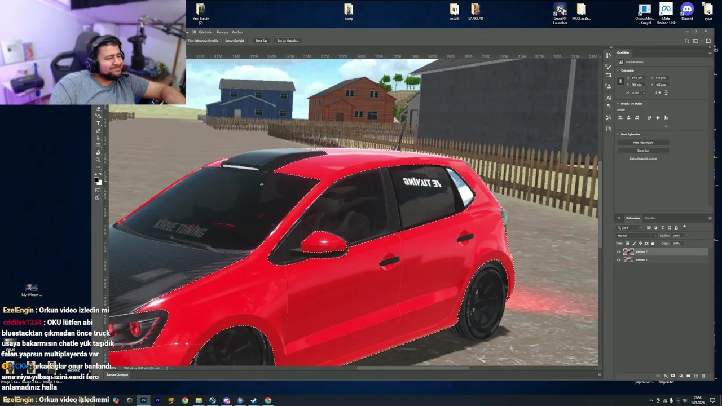Open the crossed tools panel icon
The width and height of the screenshot is (722, 406).
[x=609, y=117]
